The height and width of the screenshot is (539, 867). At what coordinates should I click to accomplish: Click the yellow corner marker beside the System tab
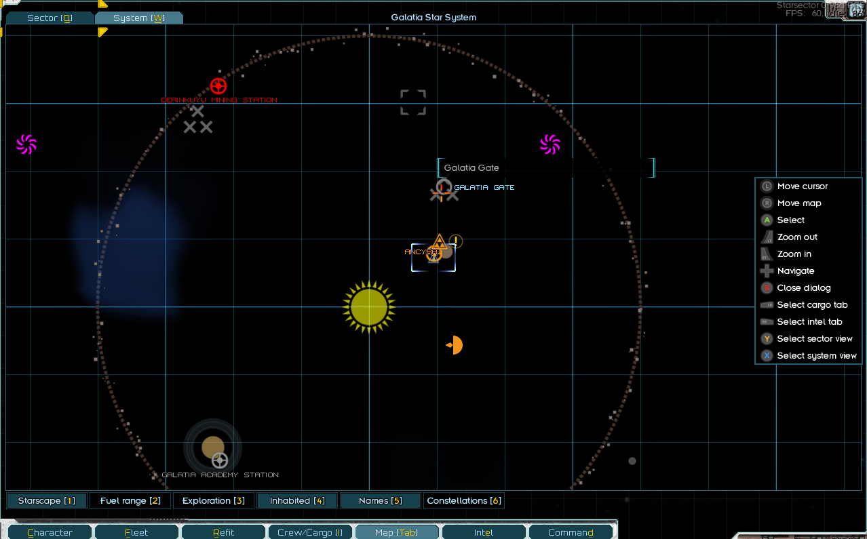[x=102, y=32]
